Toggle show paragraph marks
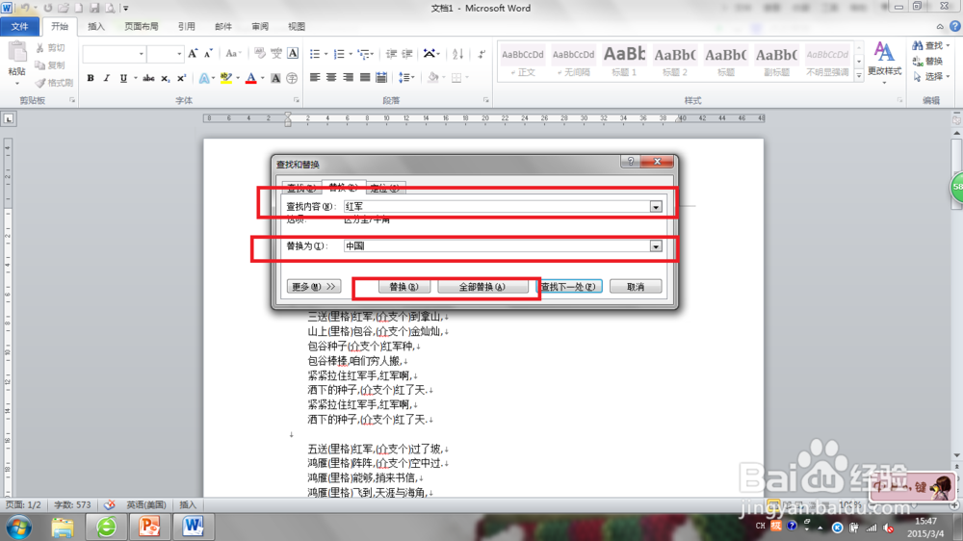Screen dimensions: 963x541 pos(481,54)
